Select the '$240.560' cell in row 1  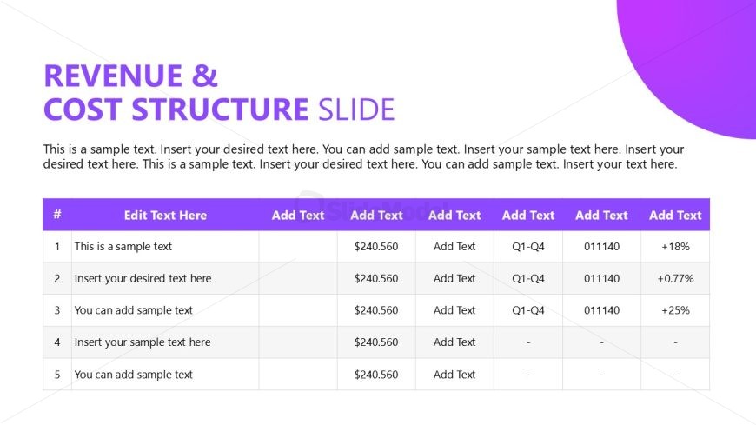coord(376,247)
